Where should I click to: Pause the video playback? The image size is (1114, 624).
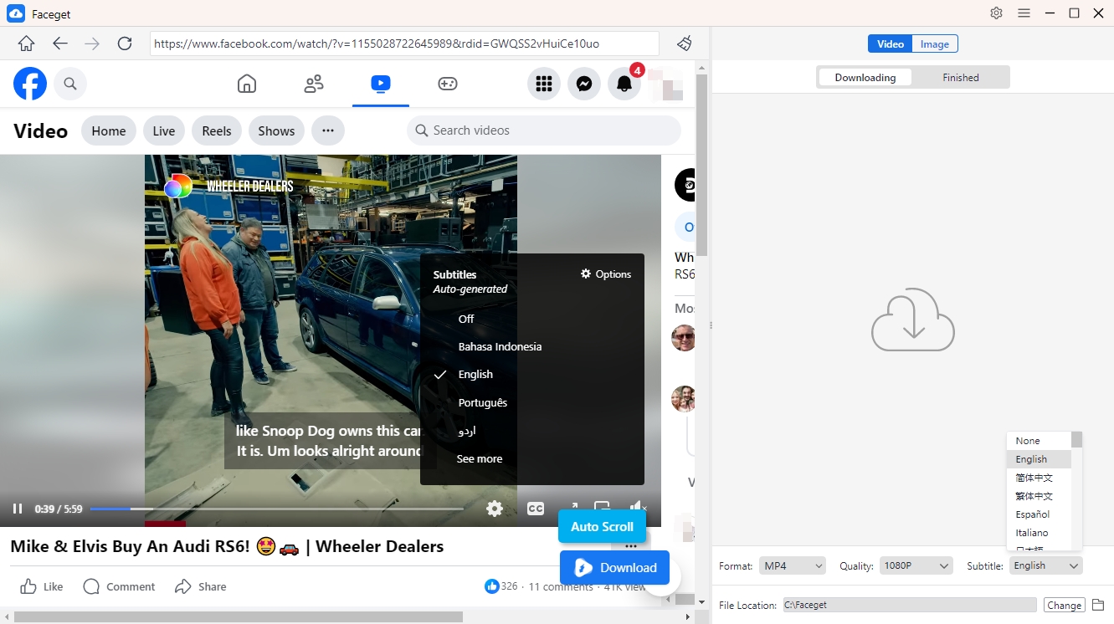click(18, 509)
